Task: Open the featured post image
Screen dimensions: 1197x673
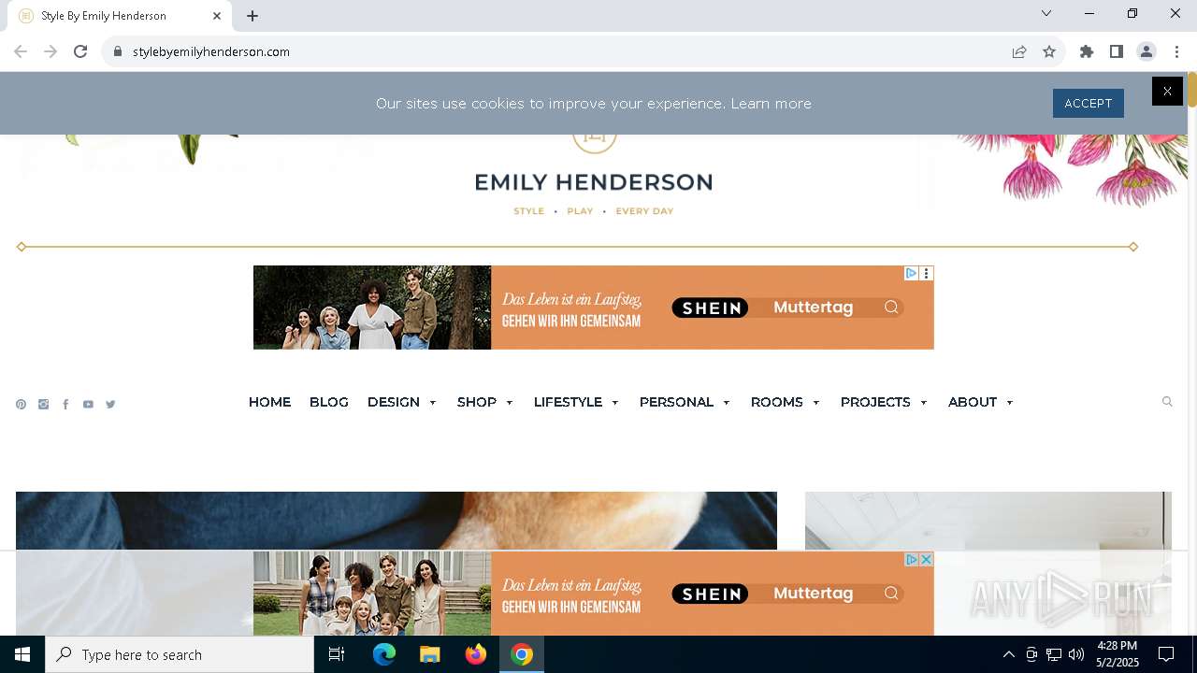Action: [x=397, y=521]
